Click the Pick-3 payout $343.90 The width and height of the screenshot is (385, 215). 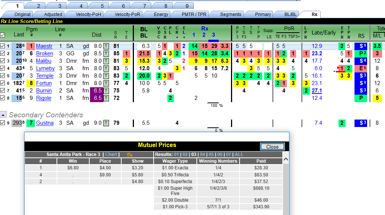[261, 207]
